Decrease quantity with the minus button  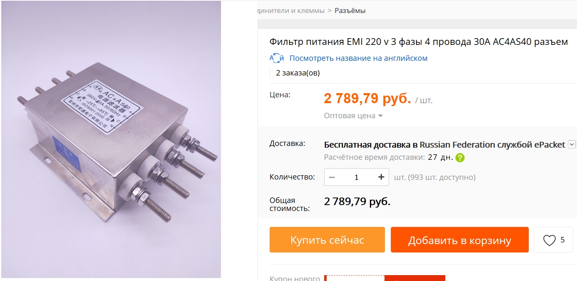[332, 177]
